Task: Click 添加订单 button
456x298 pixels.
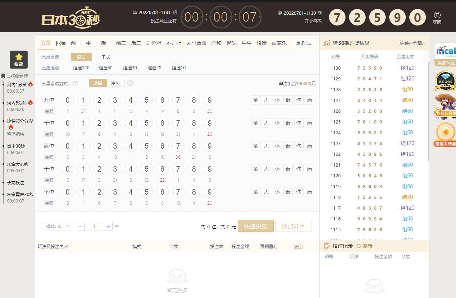Action: click(x=293, y=226)
